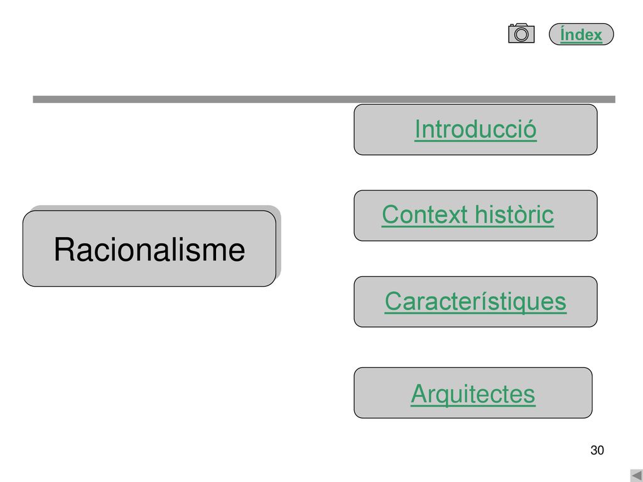Click the gray box around Arquitectes
The height and width of the screenshot is (482, 643).
coord(473,393)
